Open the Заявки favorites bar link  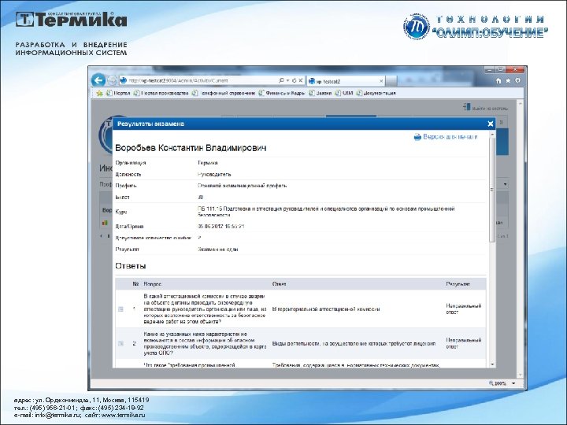(321, 93)
